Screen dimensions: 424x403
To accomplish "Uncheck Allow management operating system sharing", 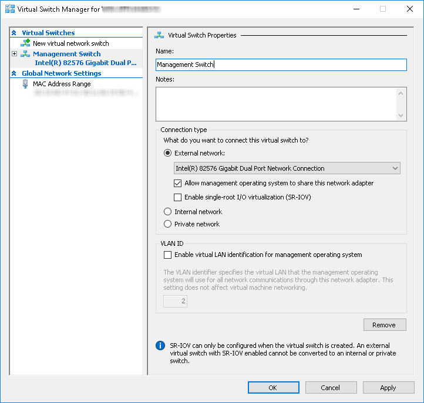I will coord(179,183).
